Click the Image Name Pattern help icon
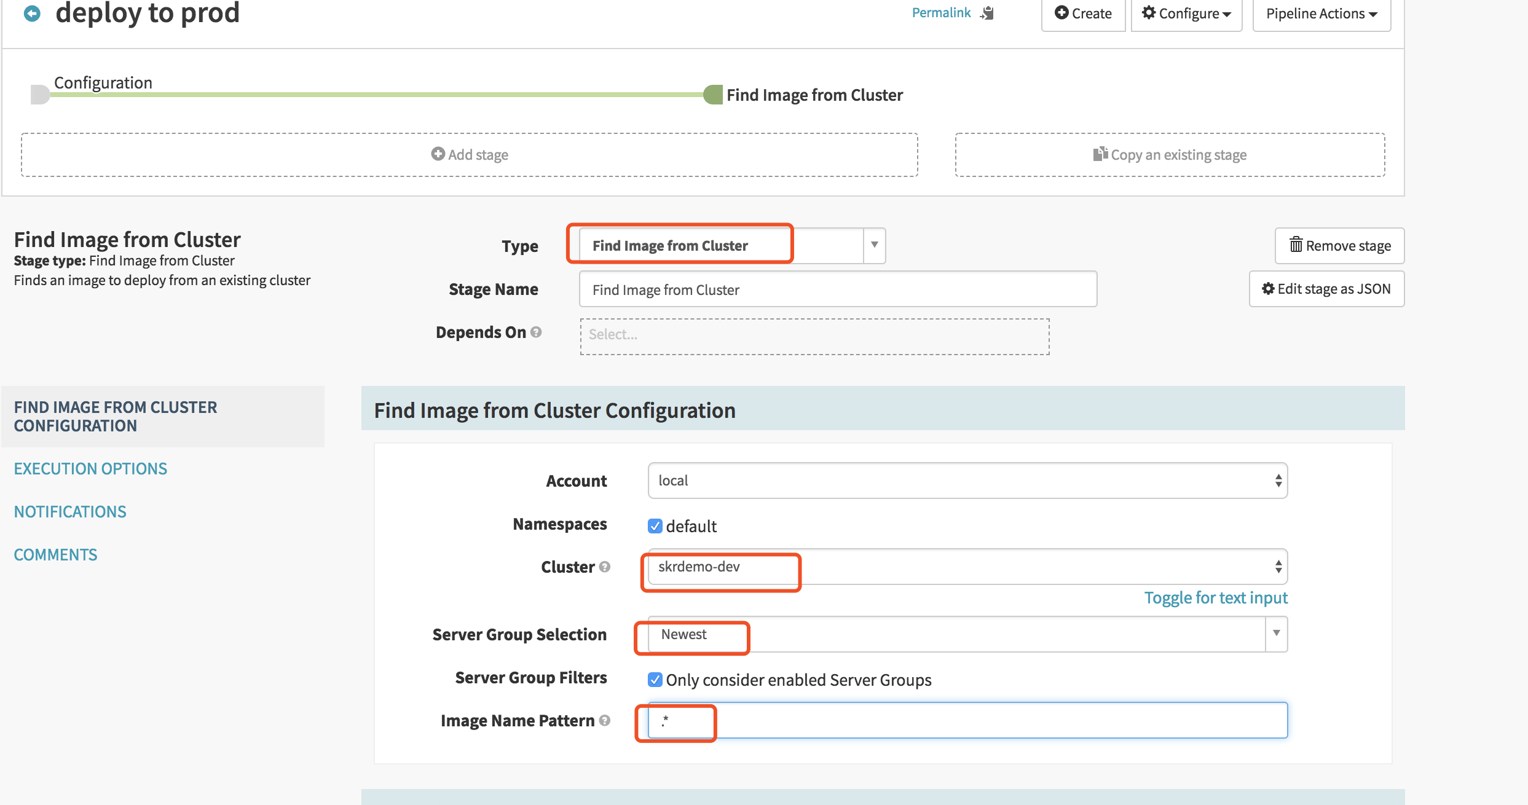Viewport: 1528px width, 805px height. pyautogui.click(x=605, y=720)
